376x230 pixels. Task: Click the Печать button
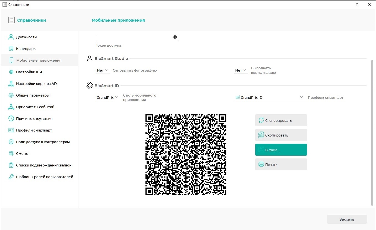tap(281, 165)
